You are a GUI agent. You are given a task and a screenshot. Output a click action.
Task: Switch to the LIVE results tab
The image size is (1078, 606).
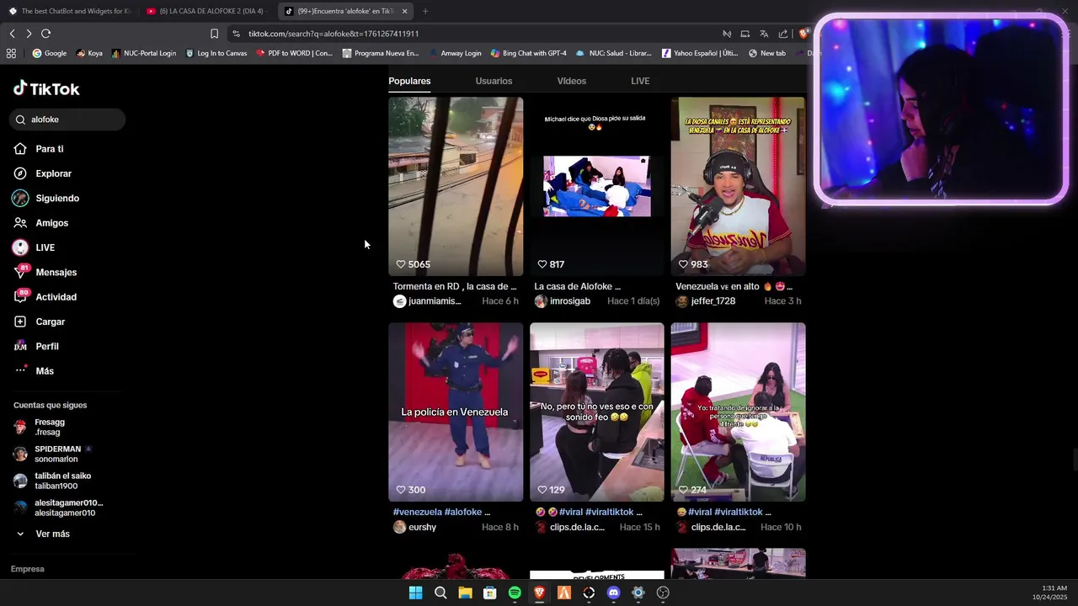pos(640,81)
